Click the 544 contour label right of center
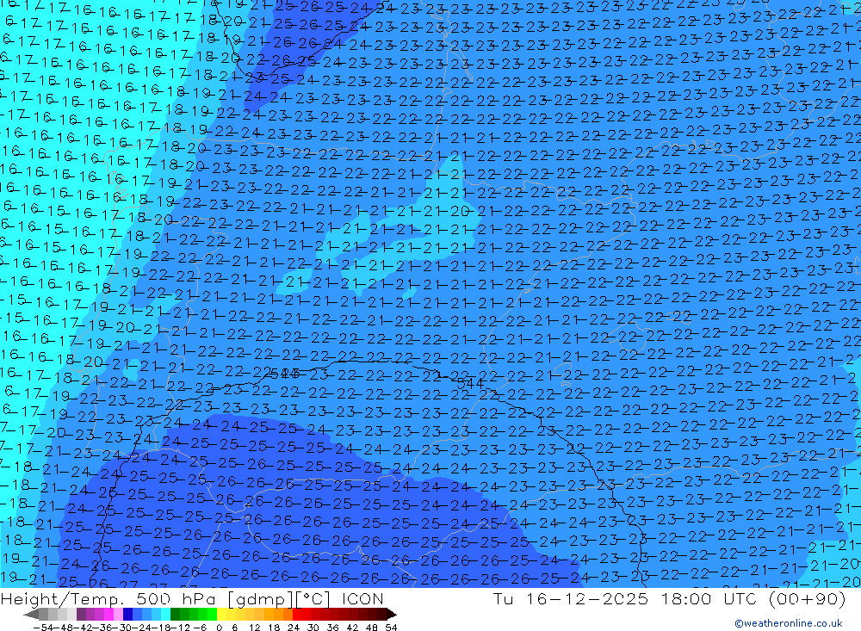 [x=469, y=383]
